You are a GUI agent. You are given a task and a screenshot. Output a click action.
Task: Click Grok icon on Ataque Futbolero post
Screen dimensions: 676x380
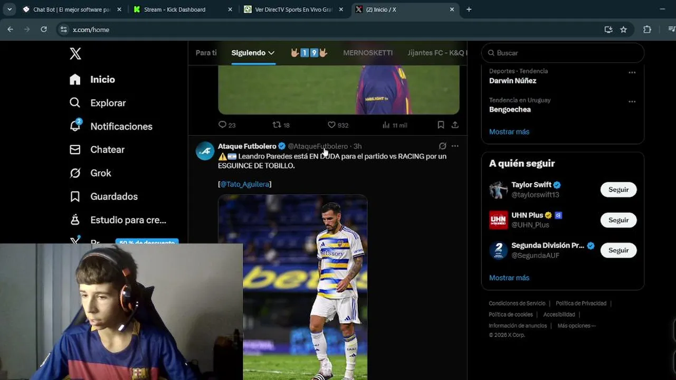point(443,146)
